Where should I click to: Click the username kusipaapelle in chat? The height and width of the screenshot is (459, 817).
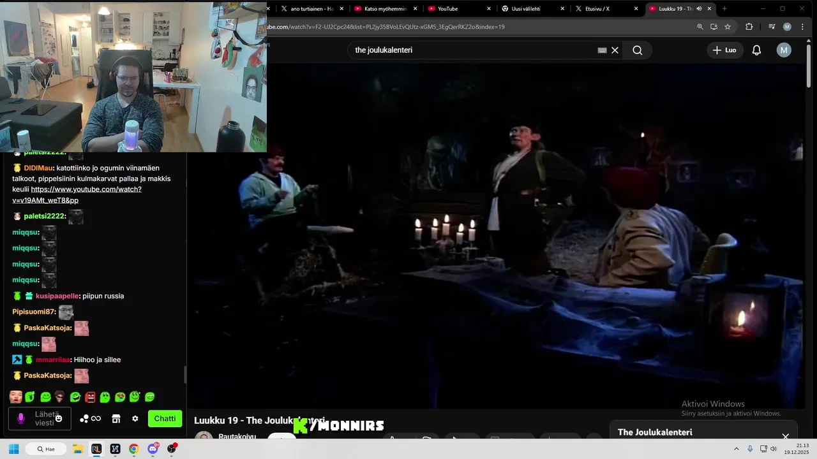(x=57, y=296)
